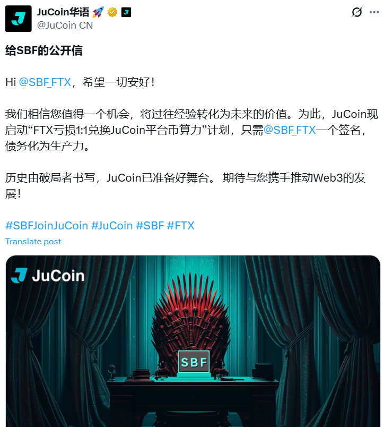Screen dimensions: 384x427
Task: Open the @SBF_FTX mention before 一个签名
Action: 290,130
